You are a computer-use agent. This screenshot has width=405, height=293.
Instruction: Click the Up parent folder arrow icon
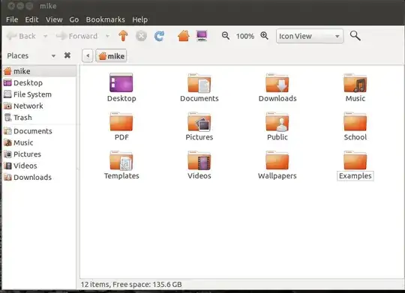(123, 36)
